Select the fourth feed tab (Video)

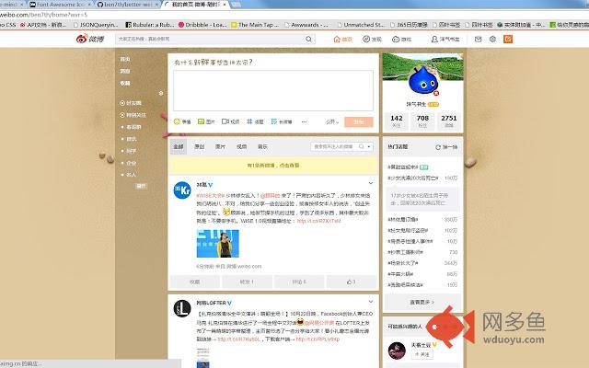pyautogui.click(x=241, y=146)
